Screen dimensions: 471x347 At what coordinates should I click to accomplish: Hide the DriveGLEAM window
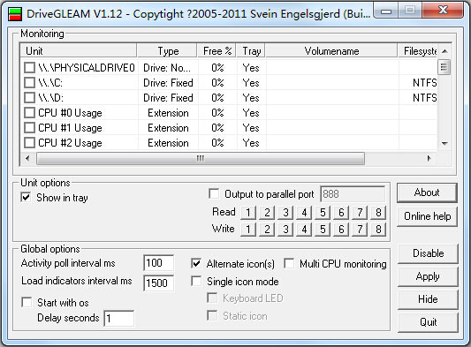(x=428, y=299)
